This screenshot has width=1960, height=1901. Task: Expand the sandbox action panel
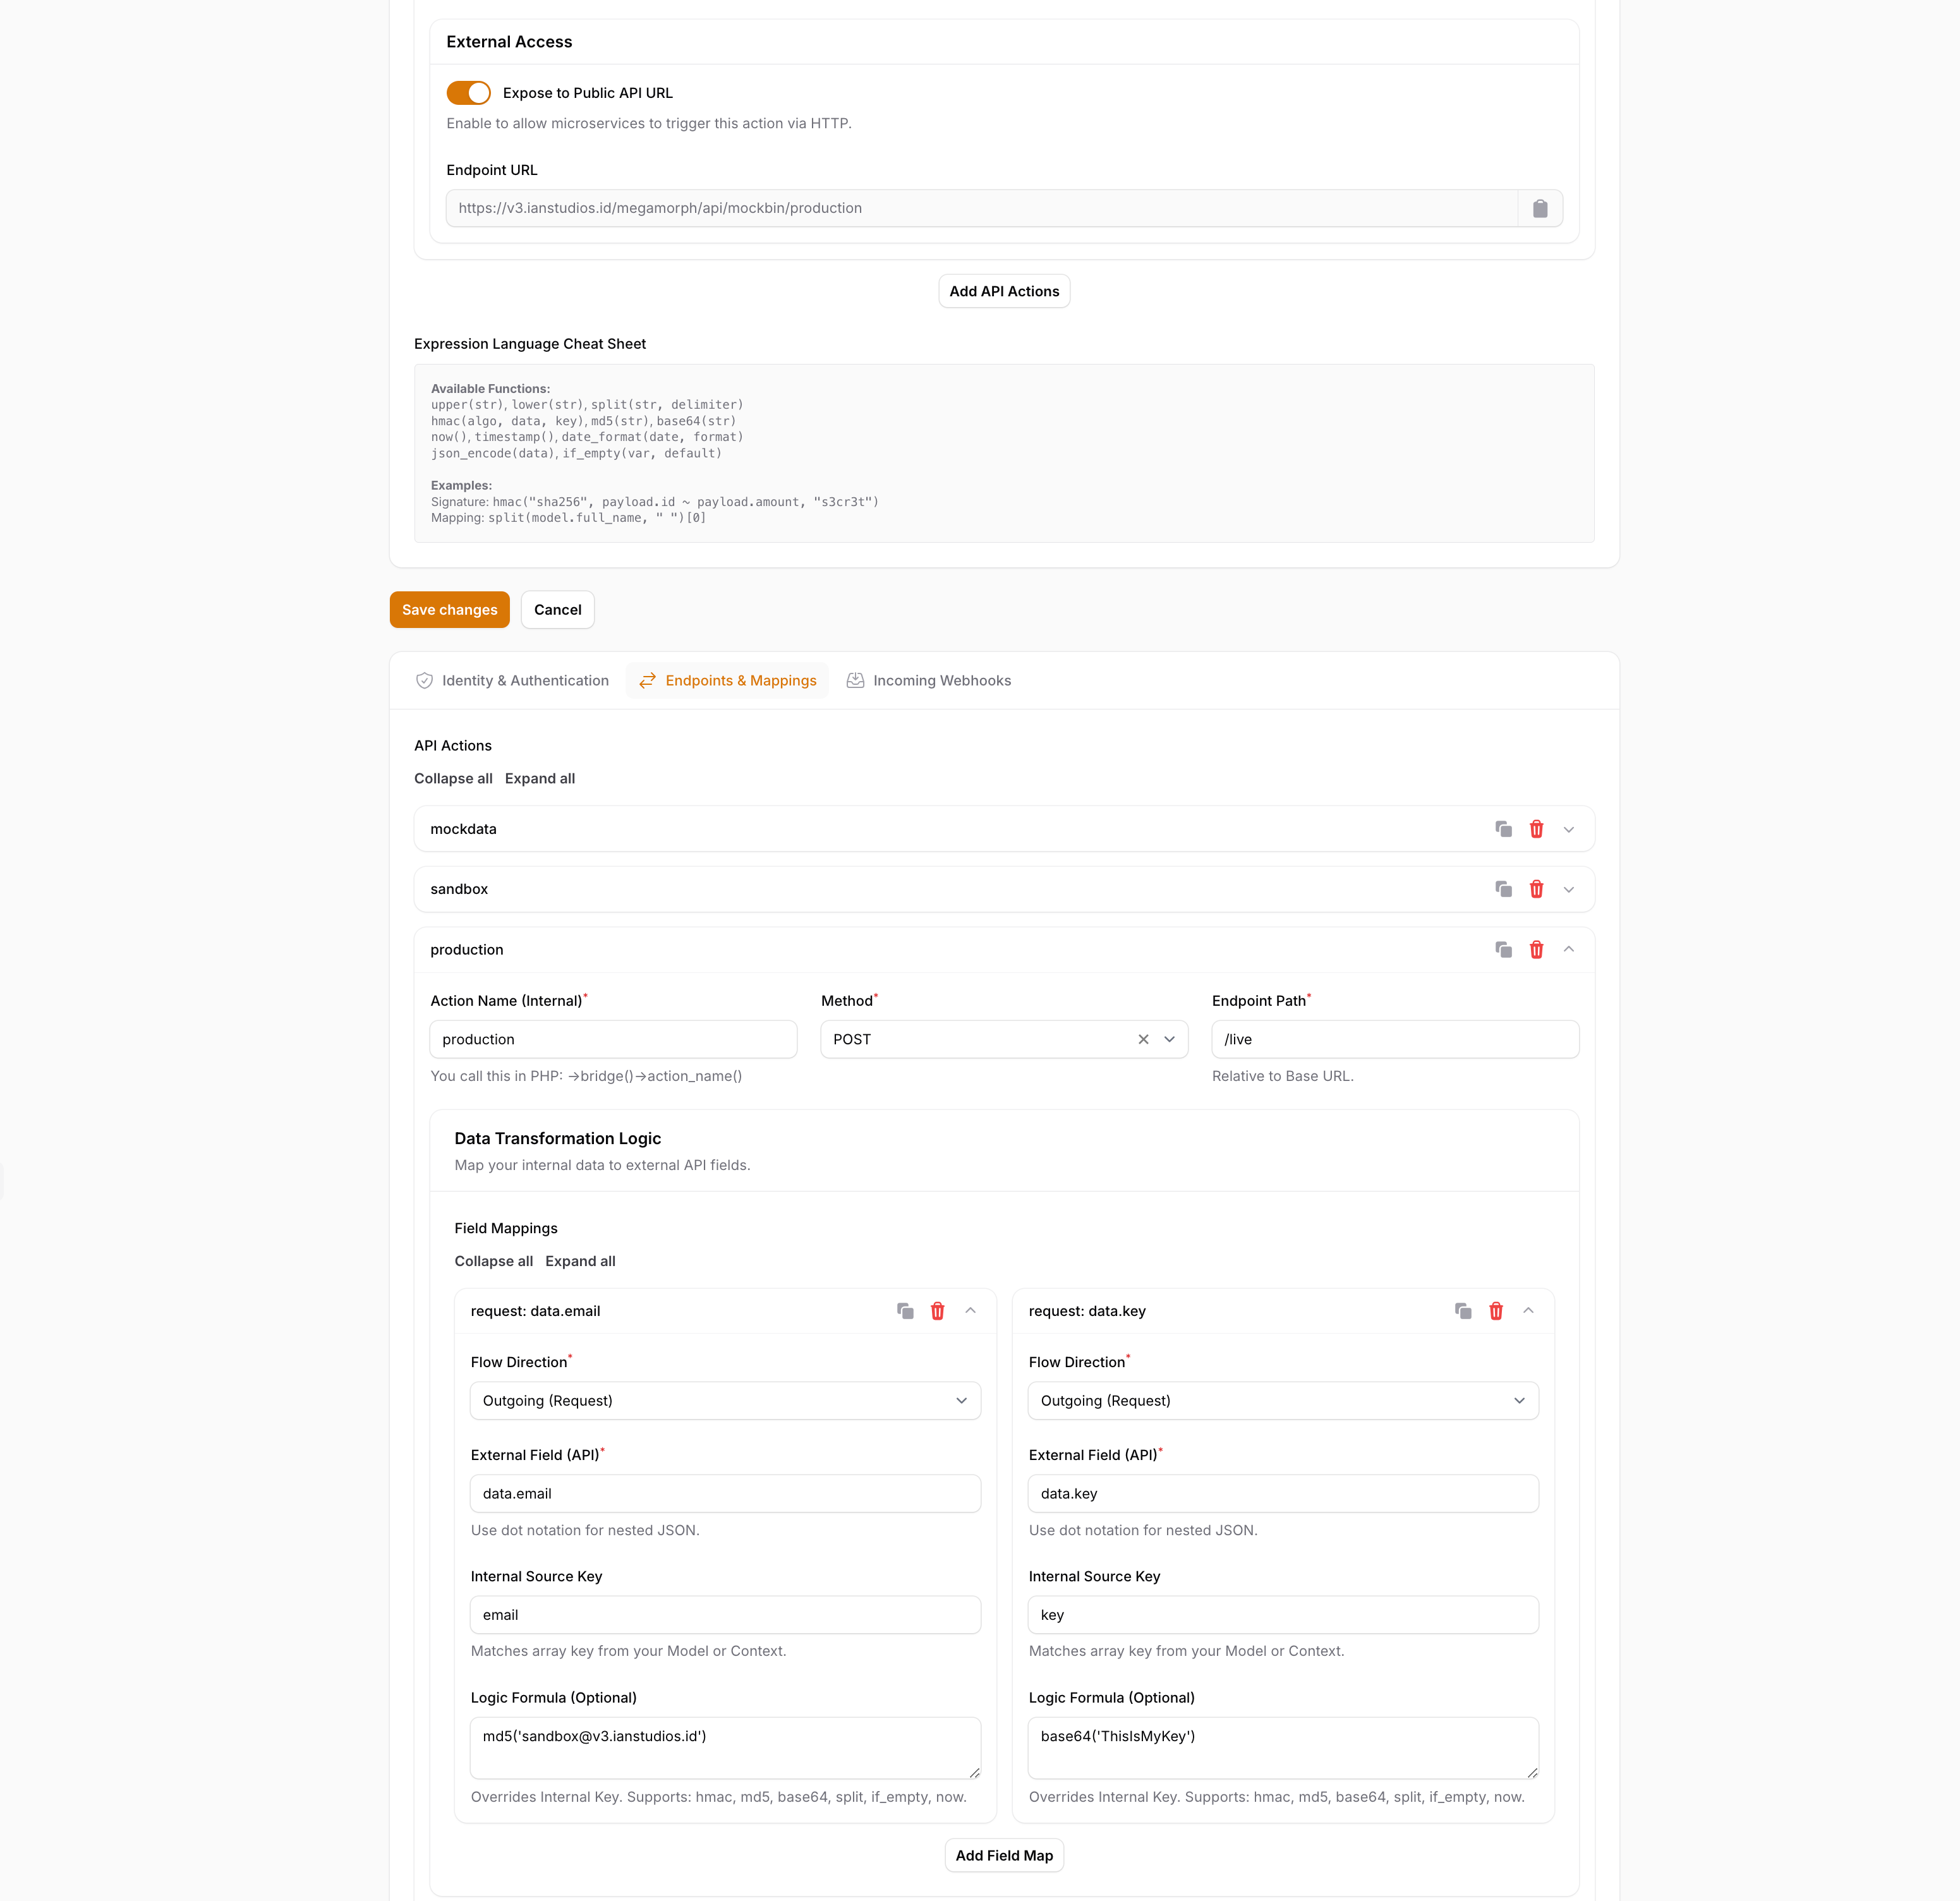[x=1568, y=889]
